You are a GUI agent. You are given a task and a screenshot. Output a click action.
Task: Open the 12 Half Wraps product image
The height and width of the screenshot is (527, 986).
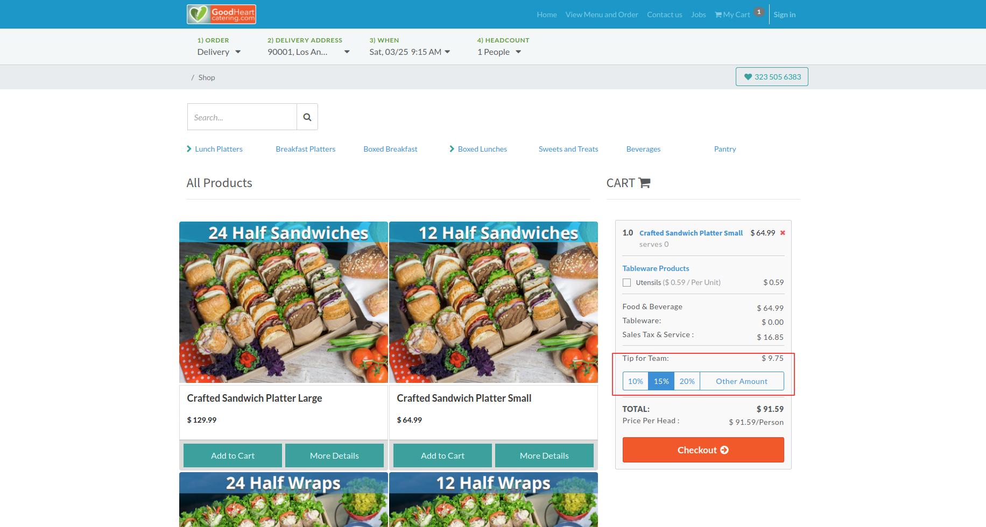494,500
